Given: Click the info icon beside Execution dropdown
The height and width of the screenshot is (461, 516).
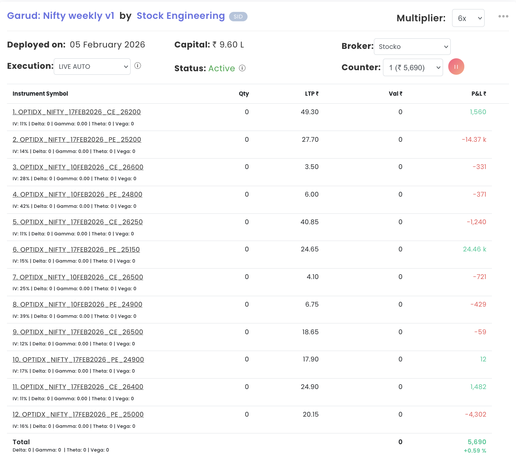Looking at the screenshot, I should click(138, 66).
